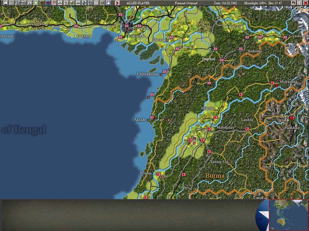Select the British unit at Chittagong
The width and height of the screenshot is (309, 231).
point(165,72)
